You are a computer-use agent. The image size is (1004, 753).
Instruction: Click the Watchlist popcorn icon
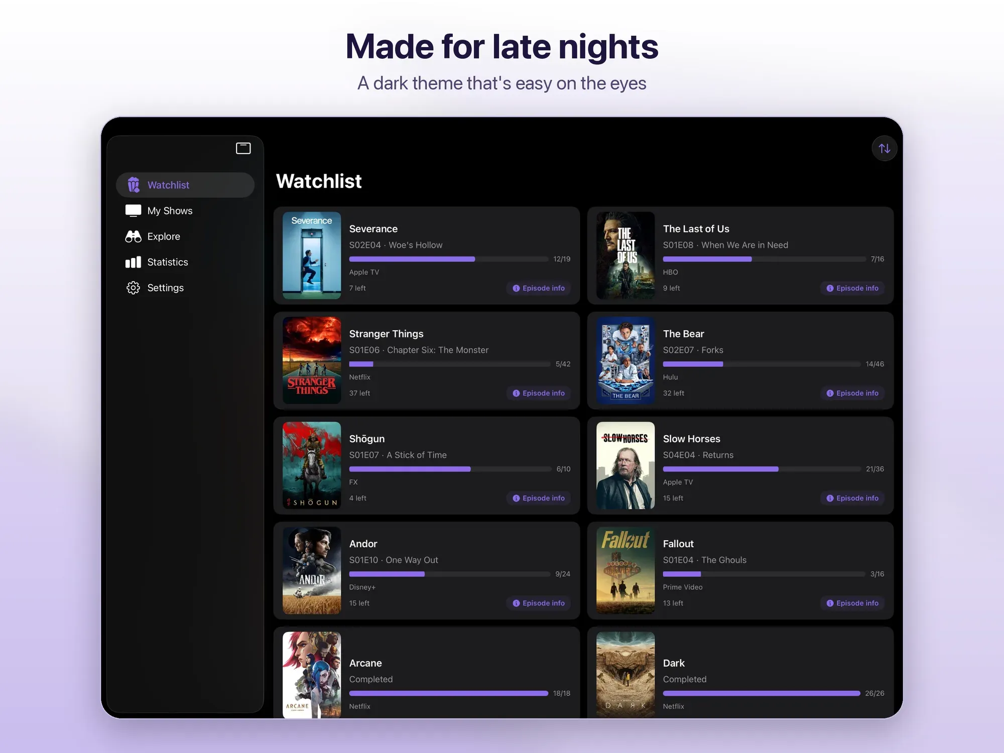tap(133, 185)
